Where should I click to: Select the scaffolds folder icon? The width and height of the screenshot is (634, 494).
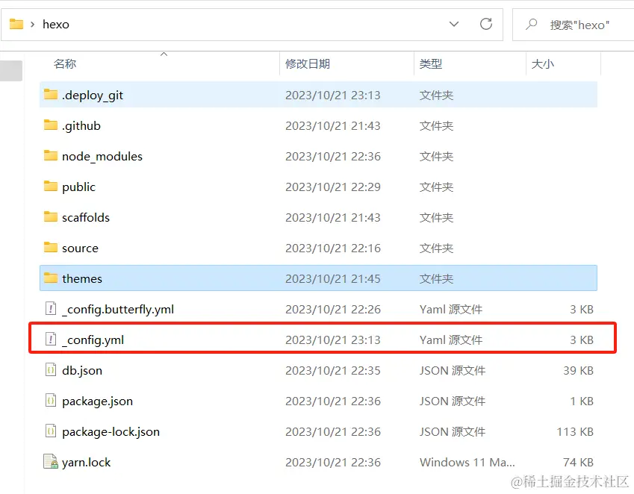[51, 217]
